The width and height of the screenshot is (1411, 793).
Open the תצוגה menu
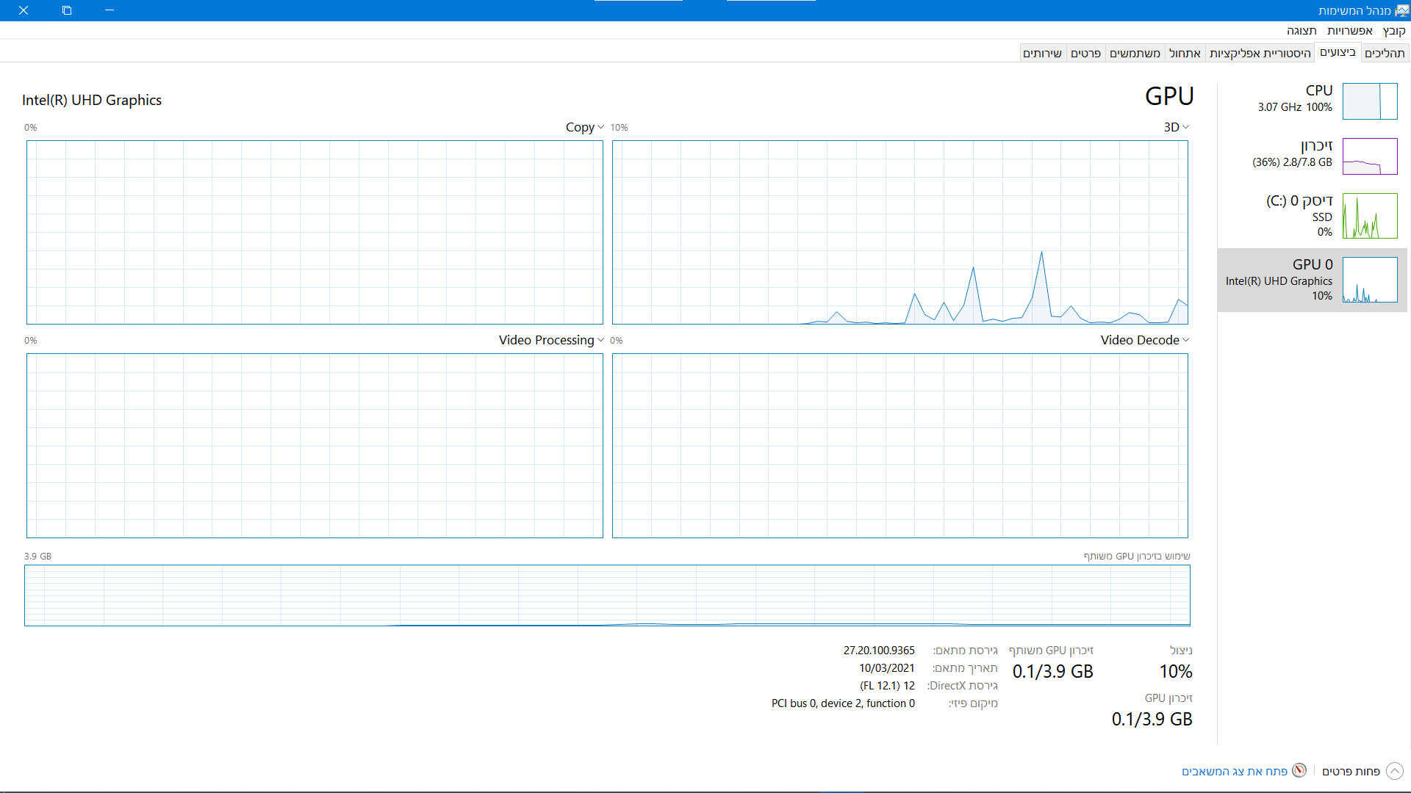[x=1302, y=31]
